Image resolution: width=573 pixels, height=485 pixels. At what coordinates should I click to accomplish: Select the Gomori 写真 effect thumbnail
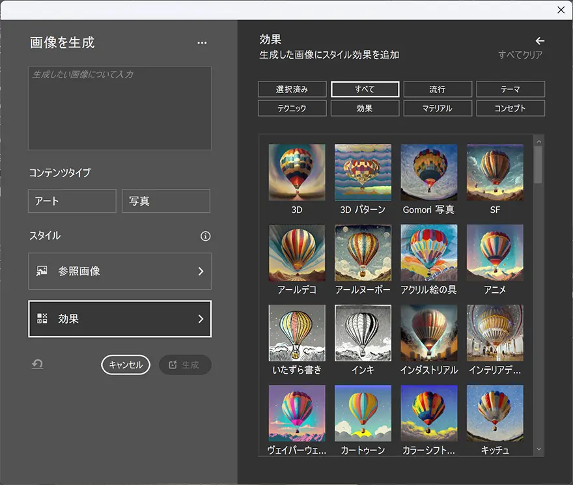pos(429,172)
